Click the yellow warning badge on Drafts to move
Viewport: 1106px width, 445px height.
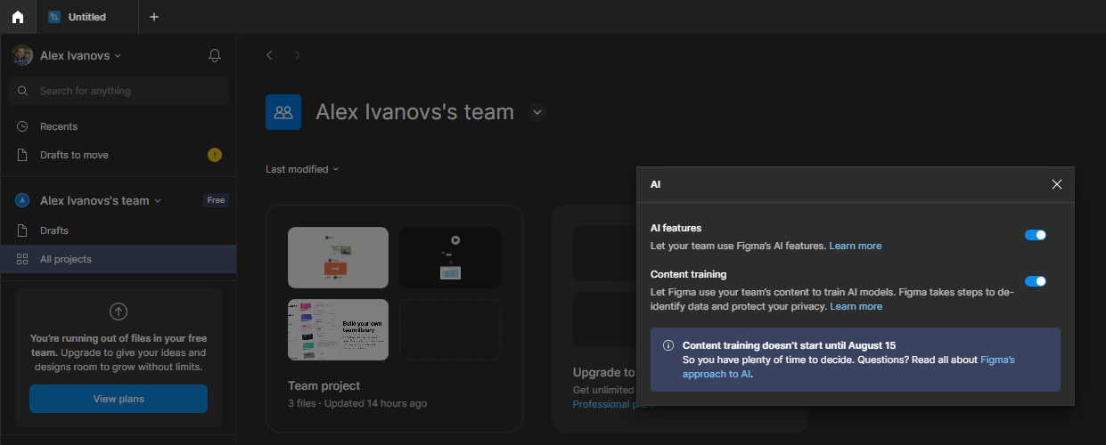215,155
